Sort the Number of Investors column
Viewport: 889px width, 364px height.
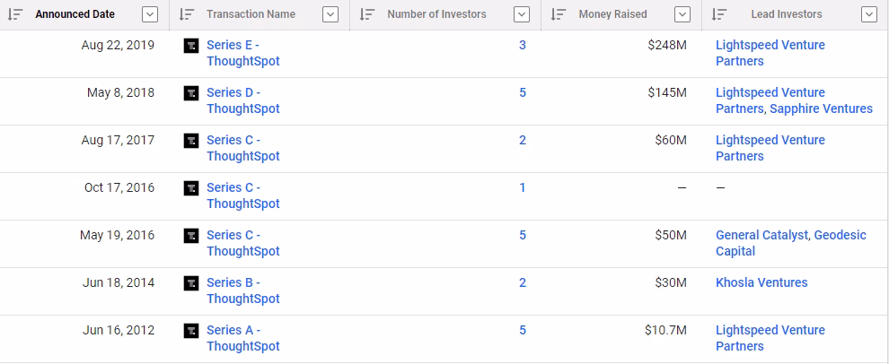[367, 14]
